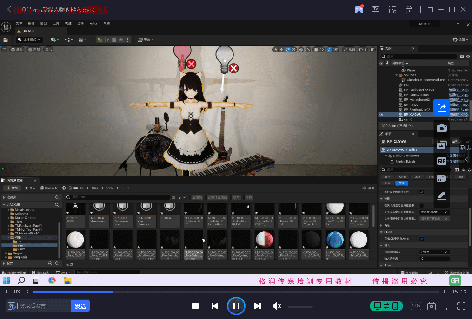This screenshot has width=472, height=319.
Task: Toggle the checkbox under the HLOD section
Action: [421, 238]
